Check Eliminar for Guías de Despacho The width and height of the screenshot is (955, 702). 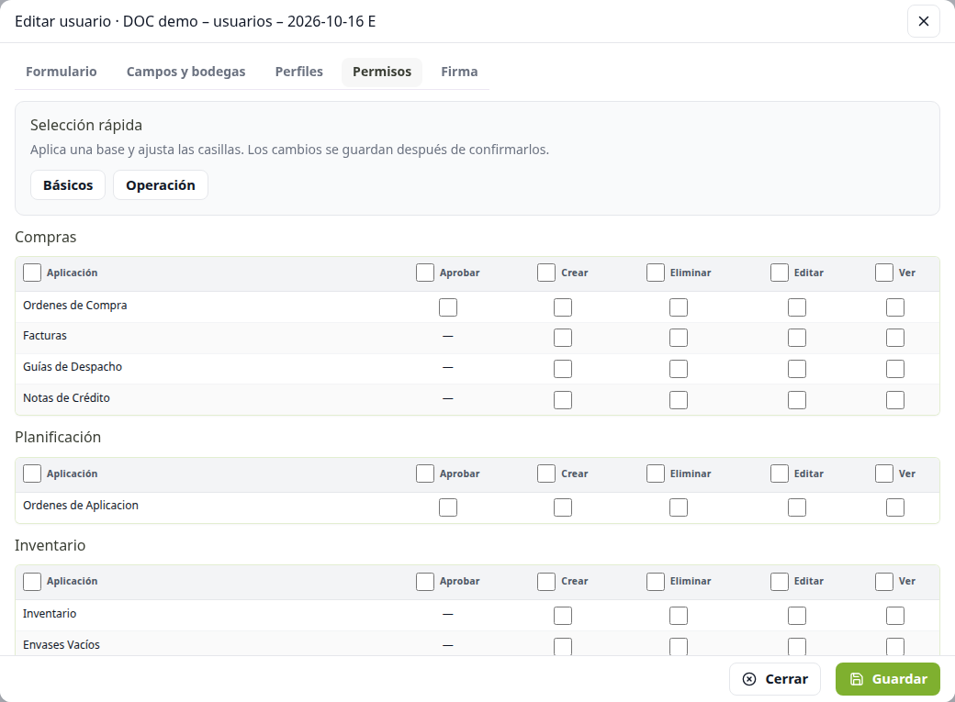point(679,369)
